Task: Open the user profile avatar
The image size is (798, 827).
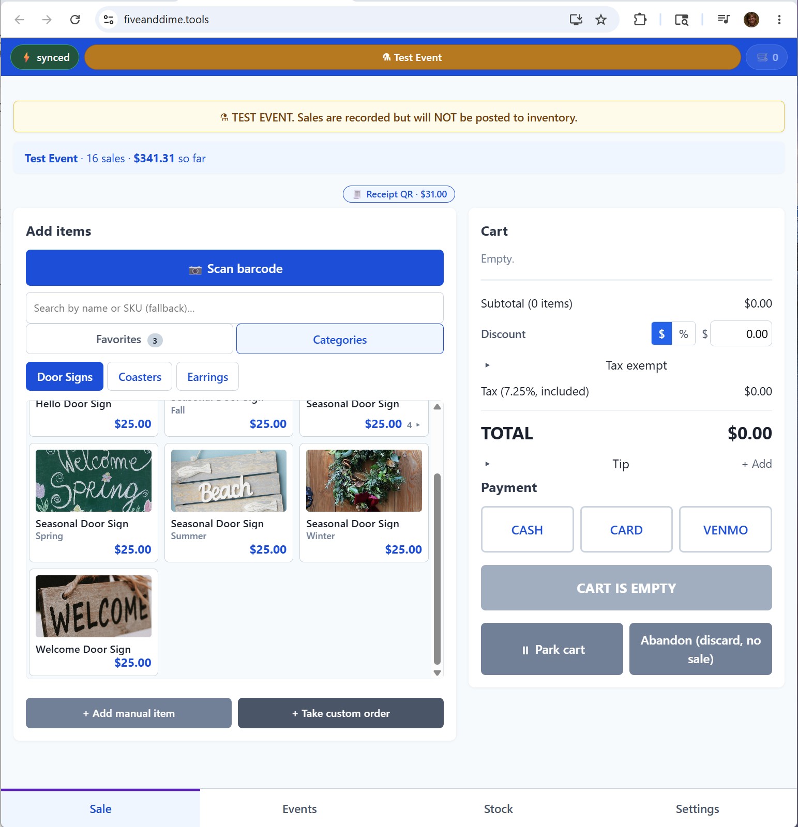Action: click(751, 20)
